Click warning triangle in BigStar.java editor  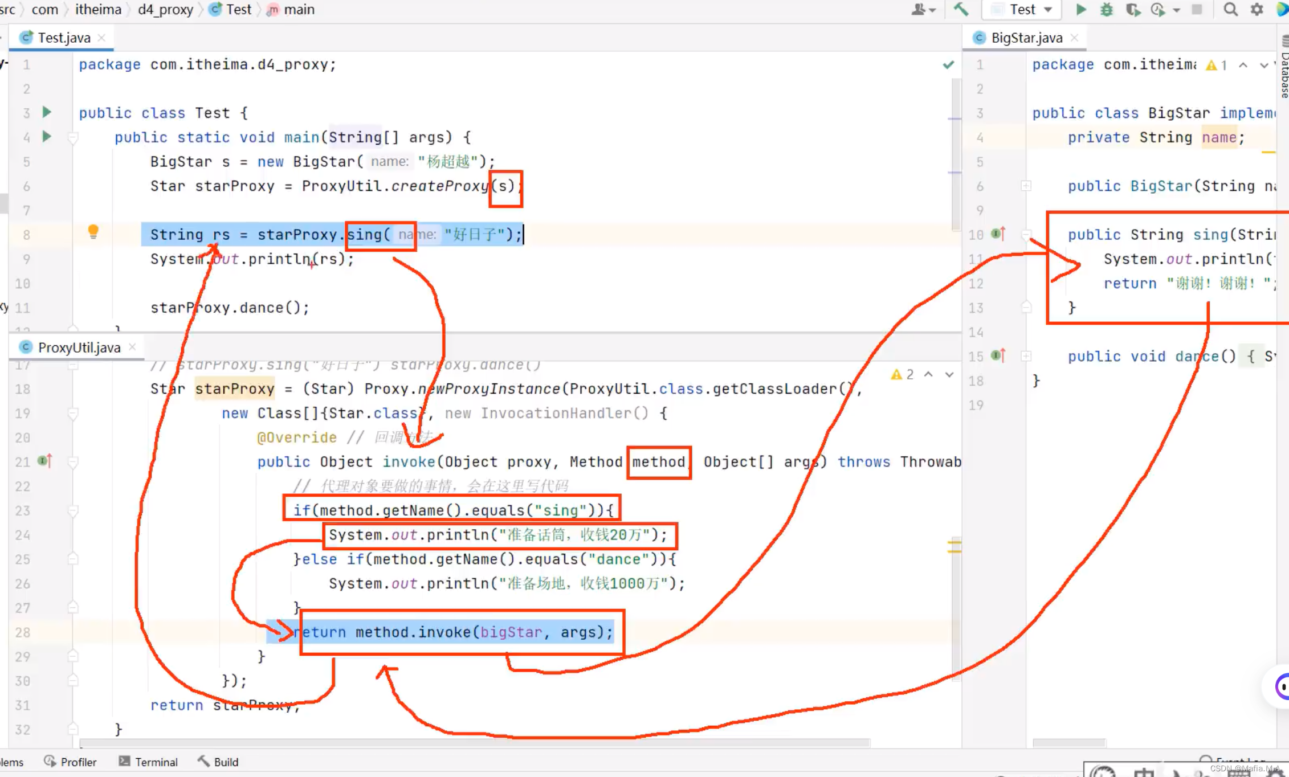1212,65
